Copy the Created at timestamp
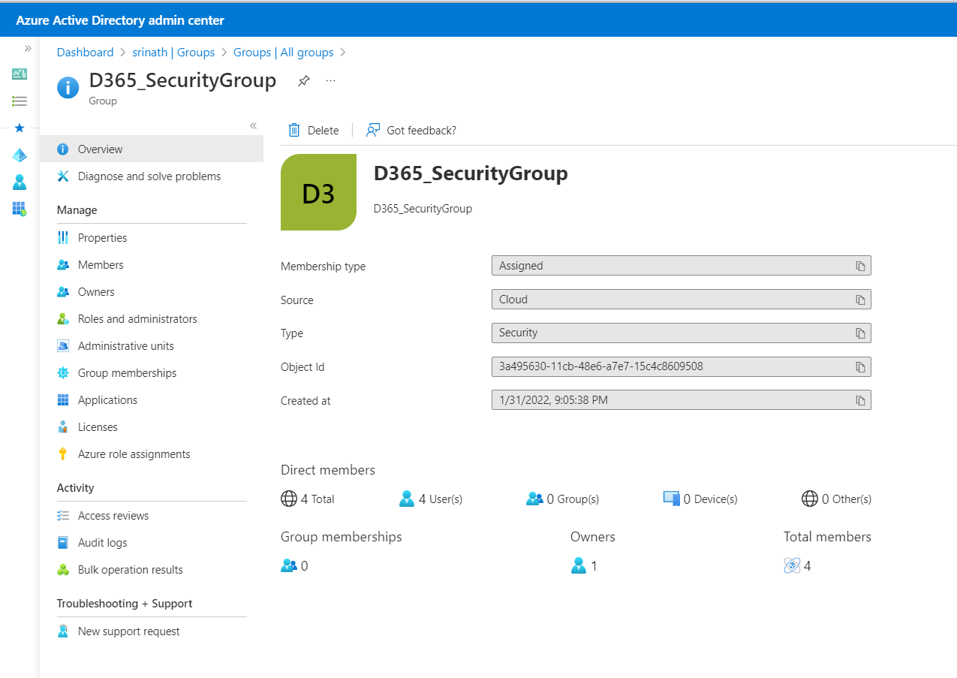This screenshot has height=678, width=957. point(861,401)
